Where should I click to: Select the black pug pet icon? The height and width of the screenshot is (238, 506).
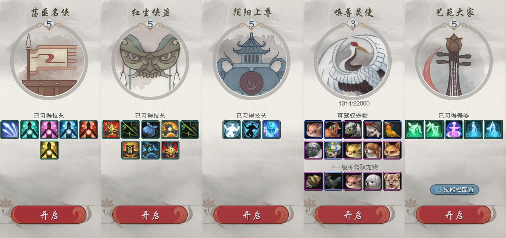313,150
